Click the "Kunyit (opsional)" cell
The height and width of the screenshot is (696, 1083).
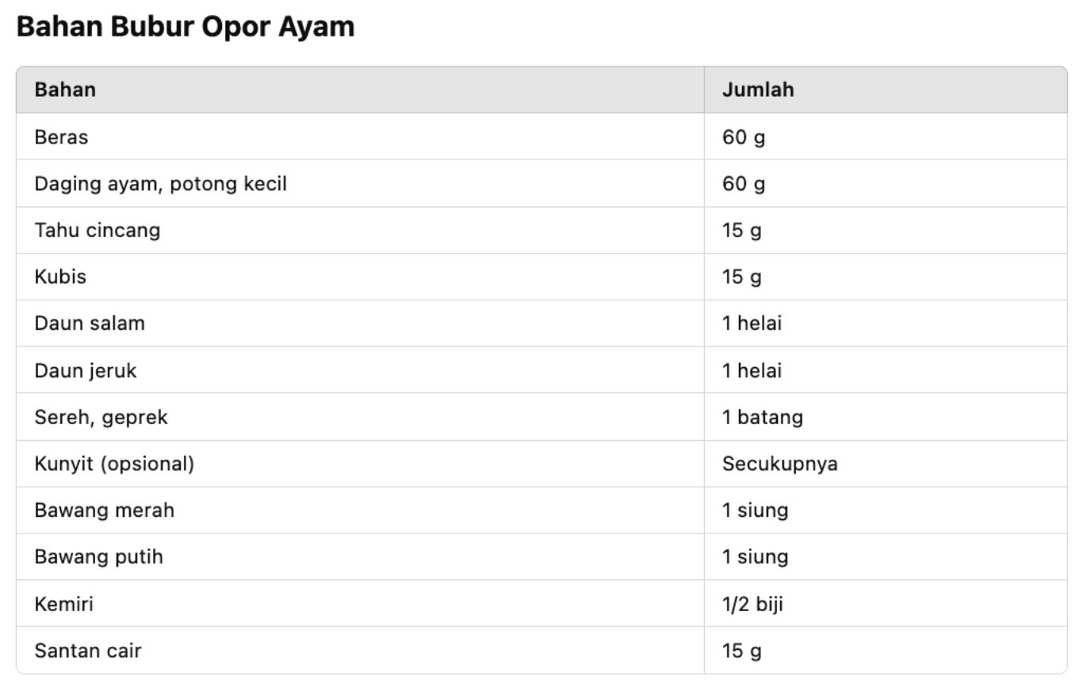[114, 464]
